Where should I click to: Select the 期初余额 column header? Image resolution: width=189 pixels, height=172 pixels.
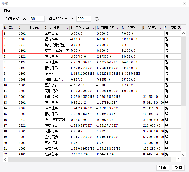tap(83, 28)
